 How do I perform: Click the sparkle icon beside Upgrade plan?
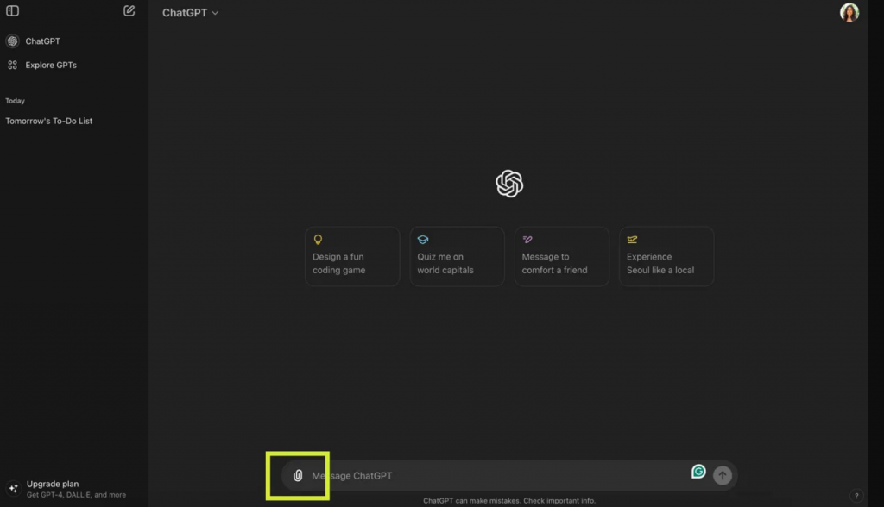click(14, 488)
